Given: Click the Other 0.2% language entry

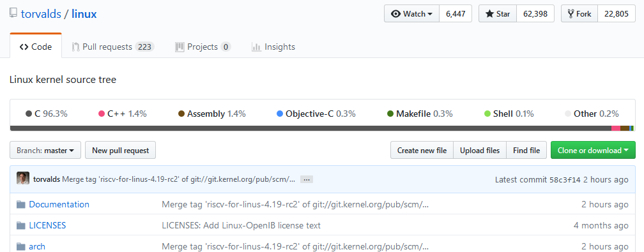Looking at the screenshot, I should (x=592, y=114).
